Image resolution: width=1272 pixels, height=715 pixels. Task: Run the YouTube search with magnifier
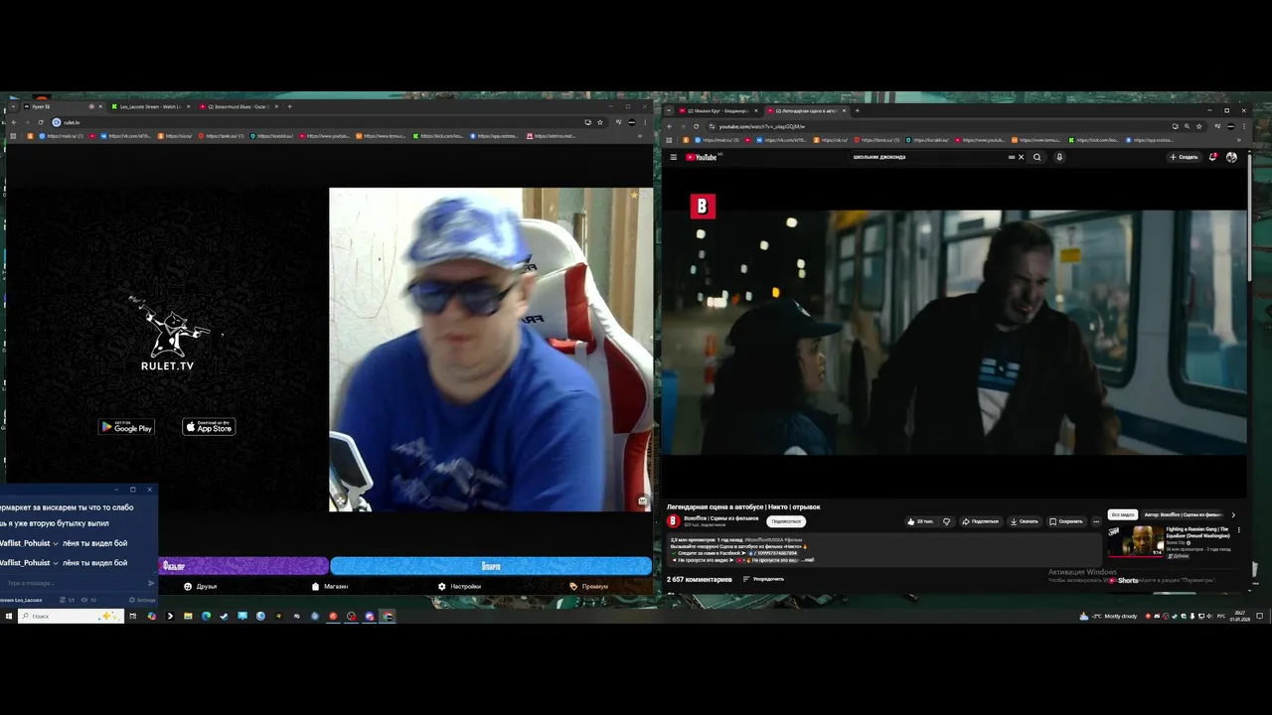1037,157
